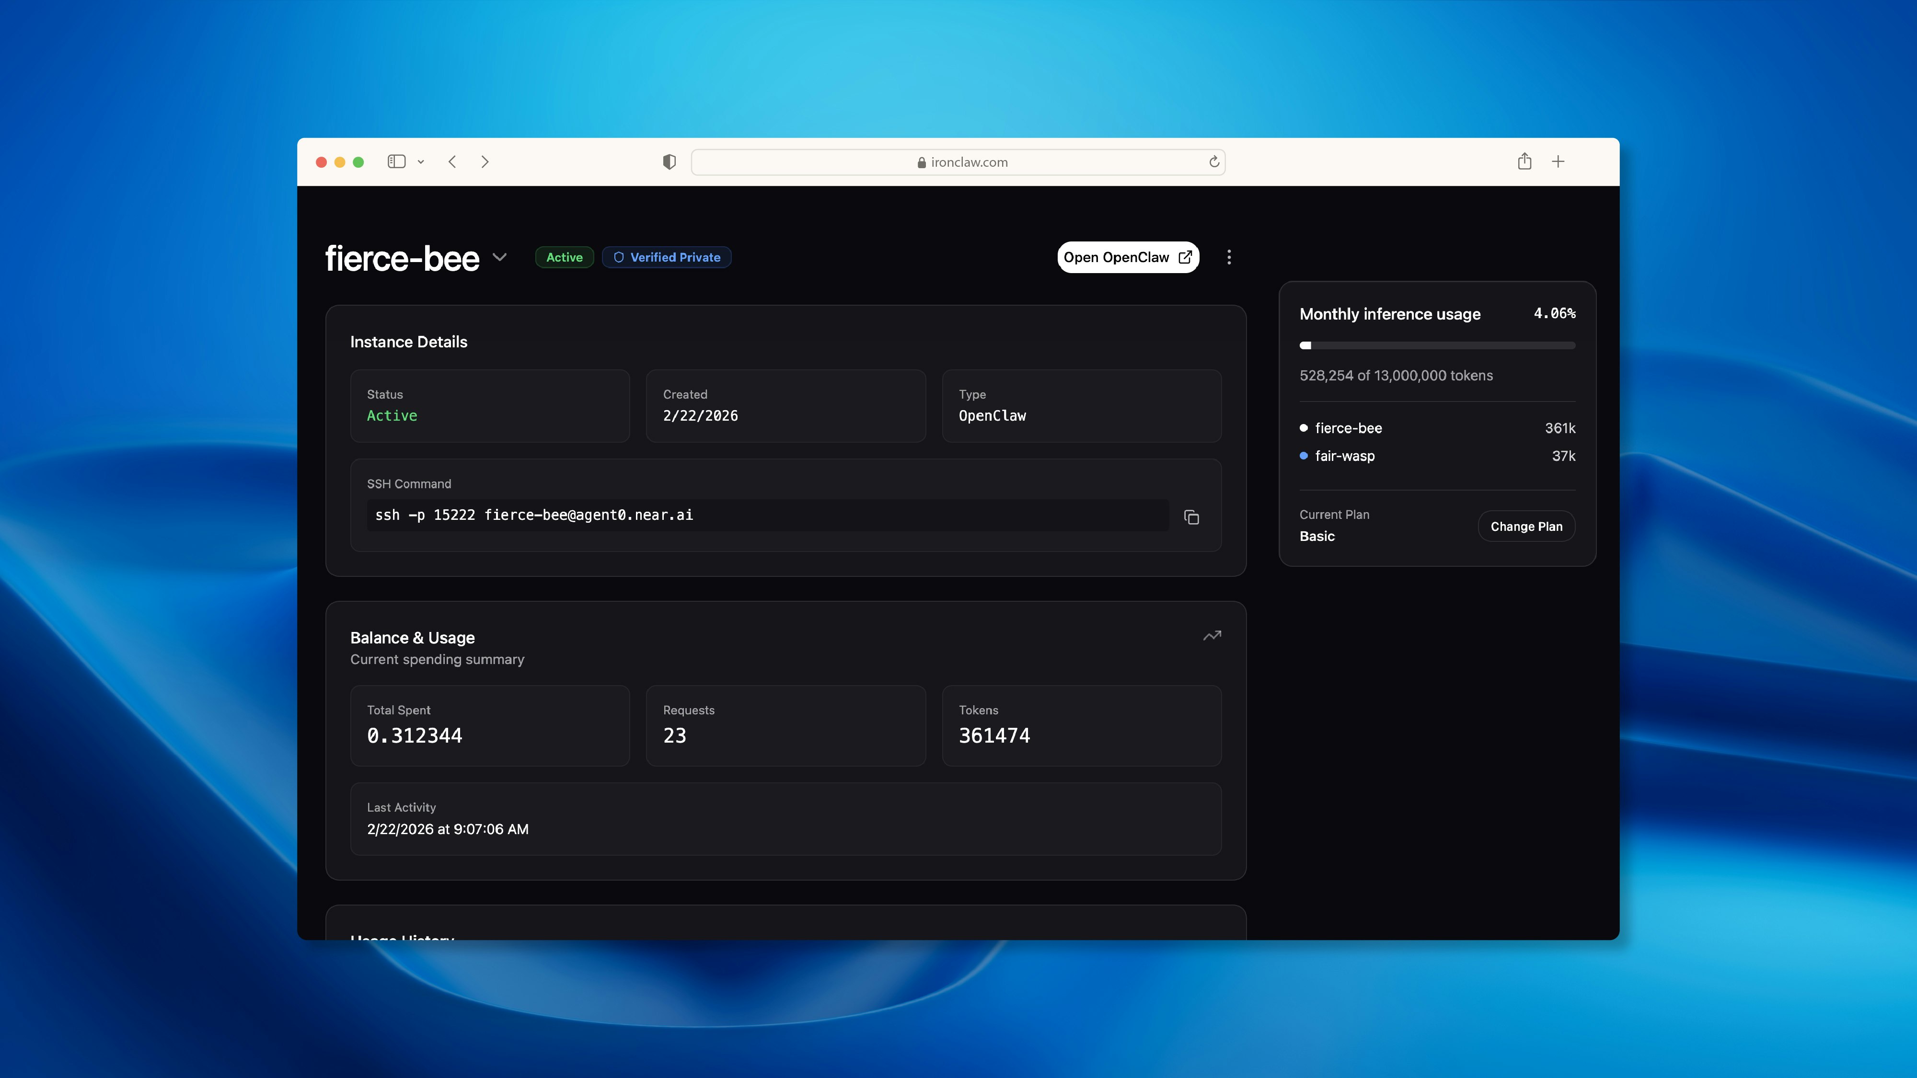Open the three-dot instance options menu
Screen dimensions: 1917x1078
(x=1229, y=257)
